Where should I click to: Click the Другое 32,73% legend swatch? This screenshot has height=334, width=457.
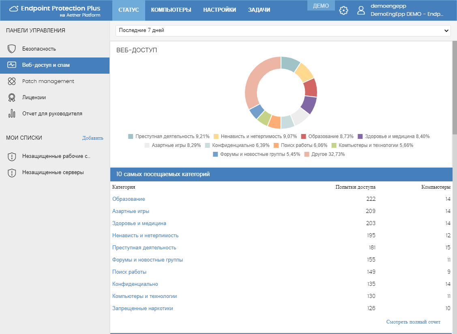(307, 154)
